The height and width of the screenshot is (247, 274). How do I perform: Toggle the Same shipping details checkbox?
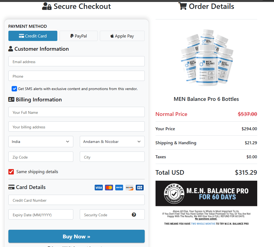click(x=11, y=172)
